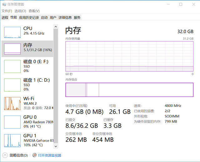Open the 打开资源监视器 link
Screen dimensions: 200x162
(50, 155)
